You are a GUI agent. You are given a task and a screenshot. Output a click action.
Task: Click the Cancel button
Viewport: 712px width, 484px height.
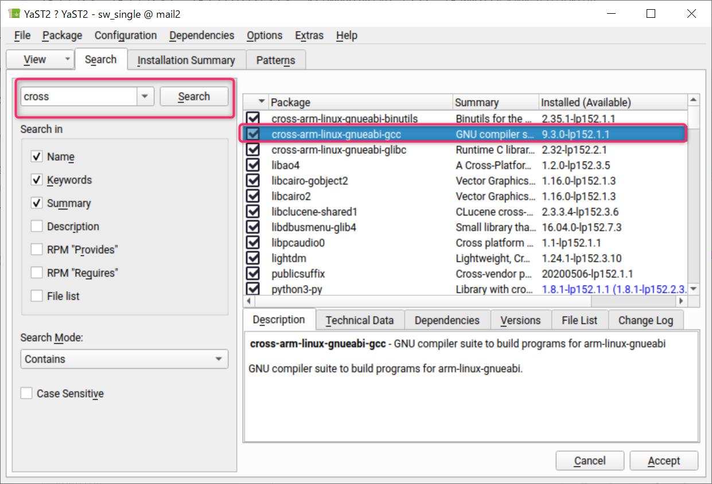[590, 460]
